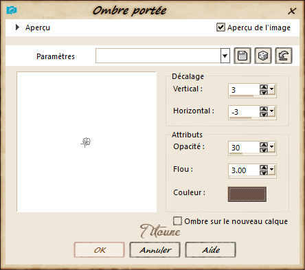Open the Flou value slider dropdown
Image resolution: width=305 pixels, height=270 pixels.
(272, 169)
